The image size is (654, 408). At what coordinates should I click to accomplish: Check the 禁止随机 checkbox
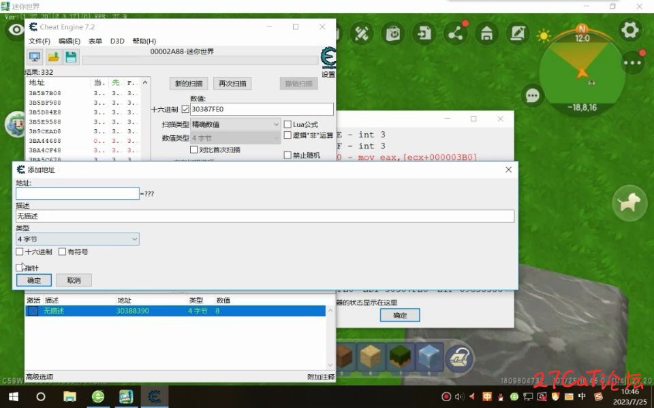point(287,155)
